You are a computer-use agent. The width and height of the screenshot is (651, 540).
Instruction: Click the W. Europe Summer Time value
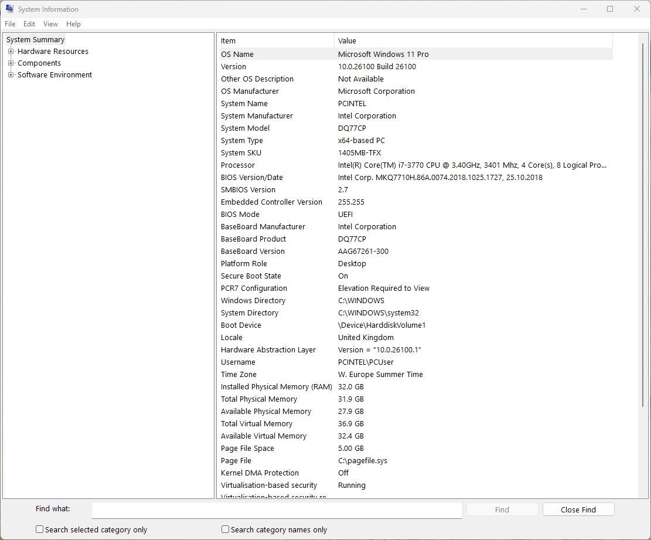pos(380,375)
